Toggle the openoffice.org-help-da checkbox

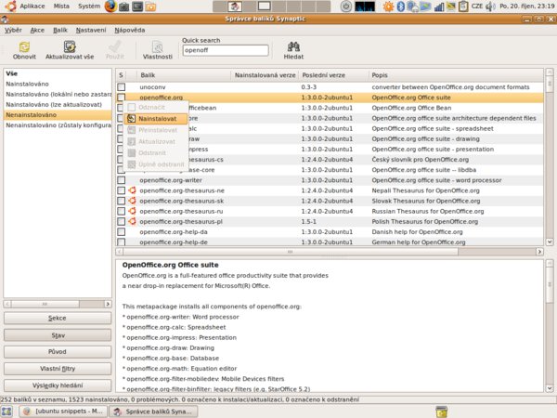click(122, 231)
